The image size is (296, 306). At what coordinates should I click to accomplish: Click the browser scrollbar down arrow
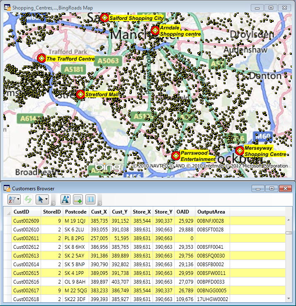pos(289,299)
